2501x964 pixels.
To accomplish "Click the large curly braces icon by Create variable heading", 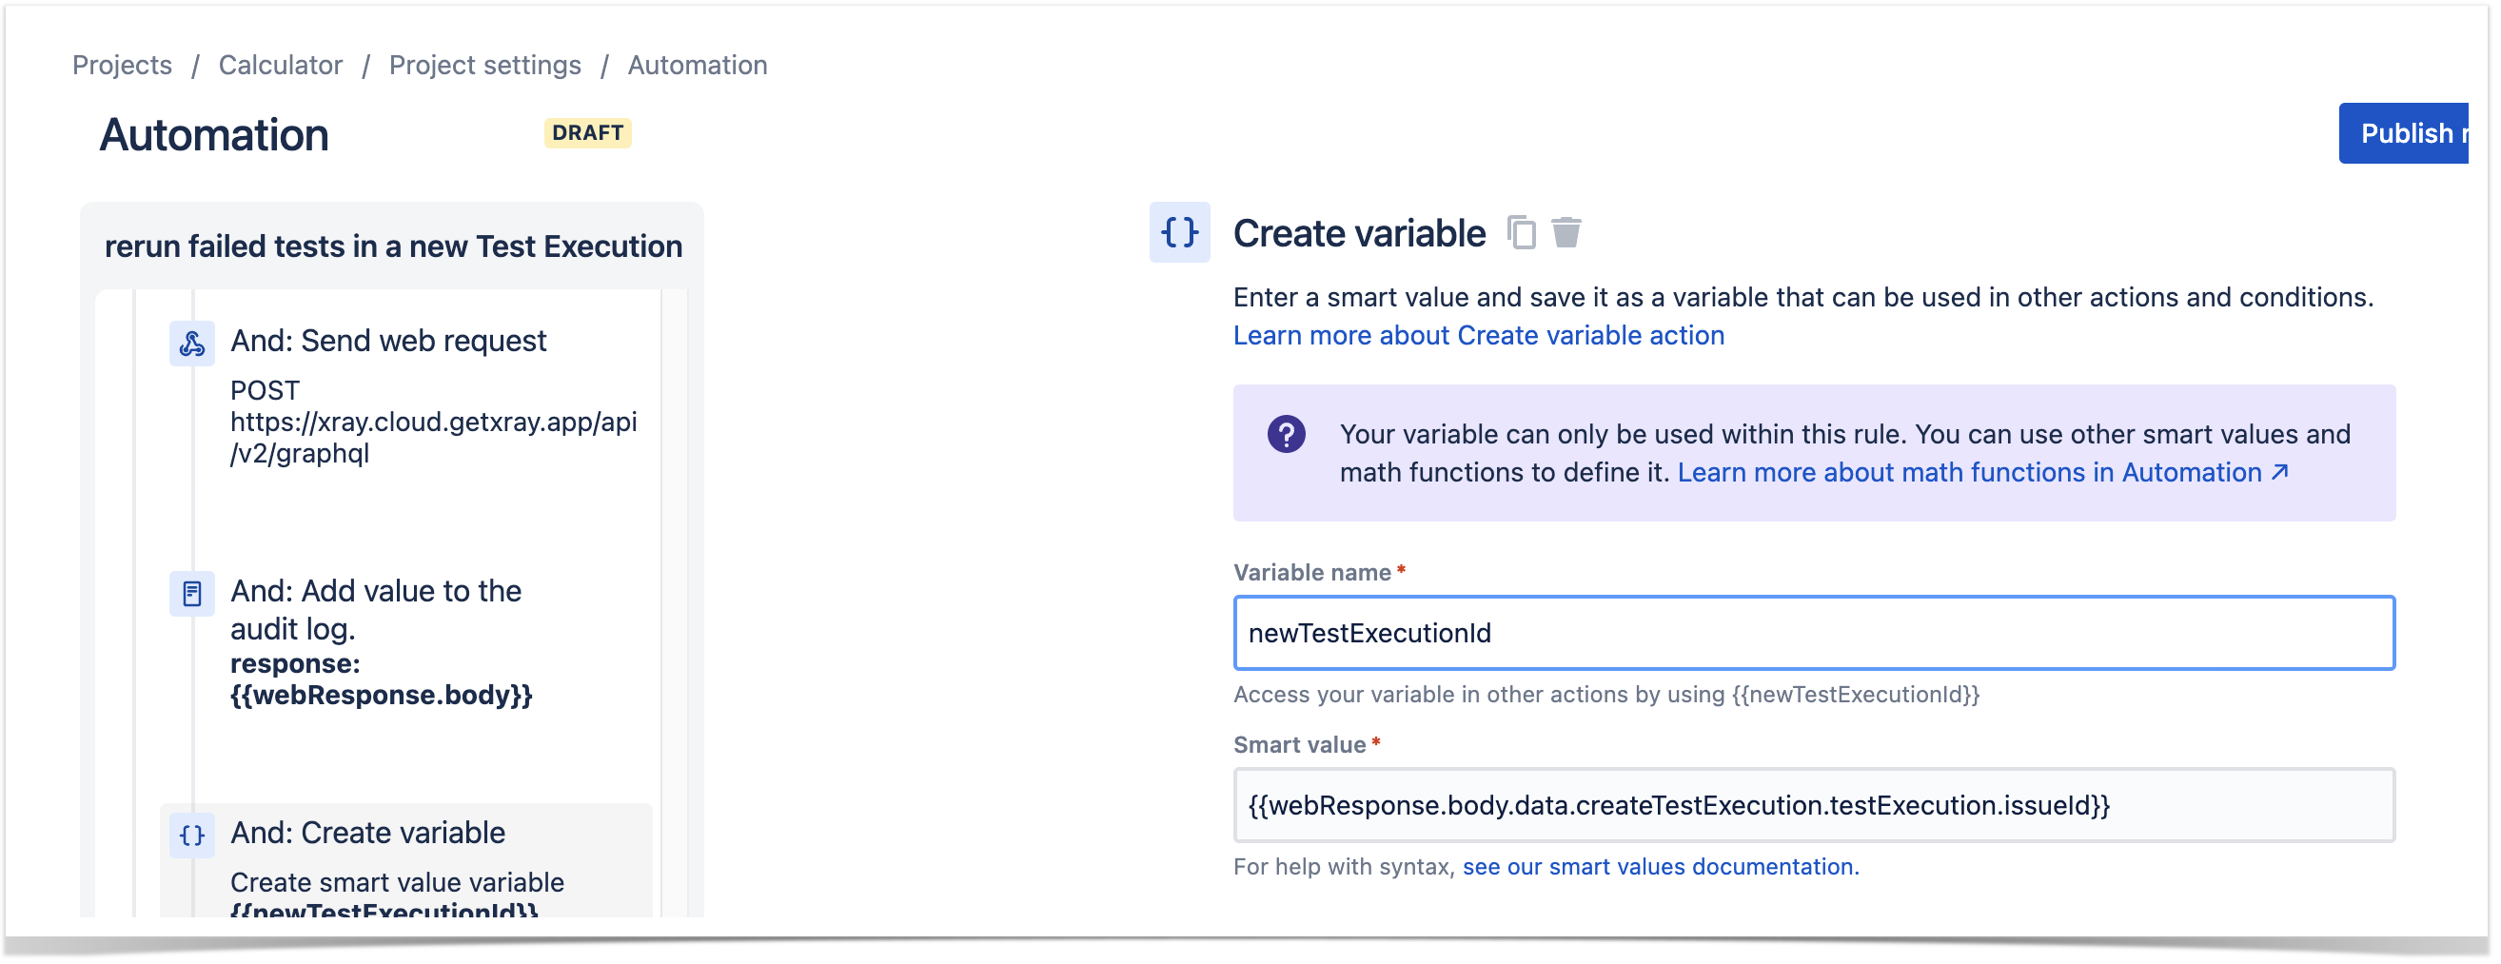I will click(1182, 233).
